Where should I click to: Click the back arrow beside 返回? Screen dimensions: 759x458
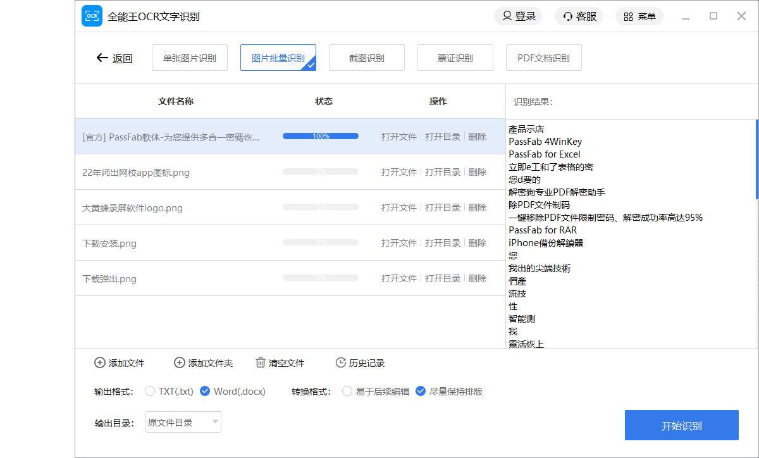101,58
